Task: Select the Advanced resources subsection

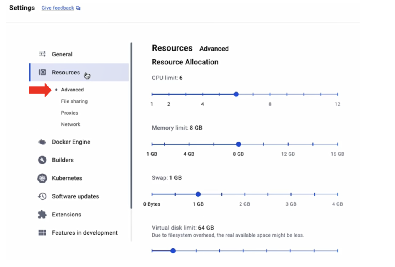Action: click(x=73, y=90)
